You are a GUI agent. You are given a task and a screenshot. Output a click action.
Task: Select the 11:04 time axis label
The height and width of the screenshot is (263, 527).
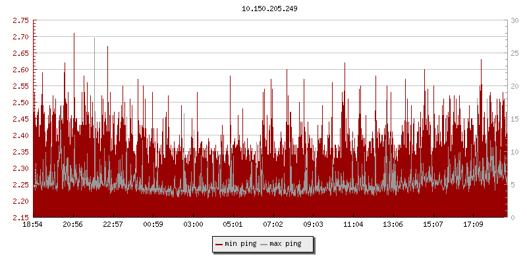click(353, 224)
